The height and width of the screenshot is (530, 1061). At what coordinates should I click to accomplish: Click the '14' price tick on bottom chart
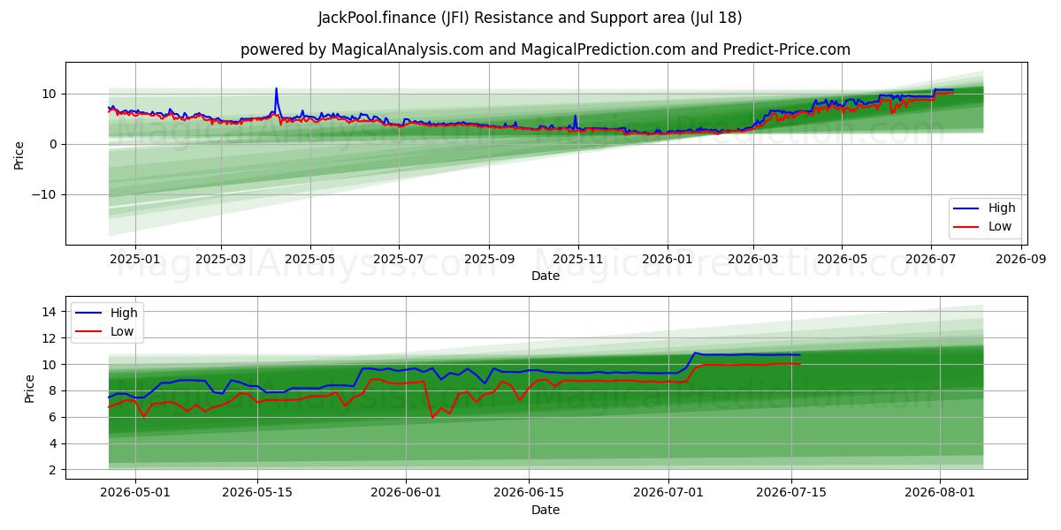[x=50, y=312]
